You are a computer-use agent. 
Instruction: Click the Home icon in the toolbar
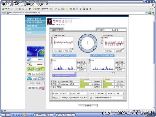point(23,9)
